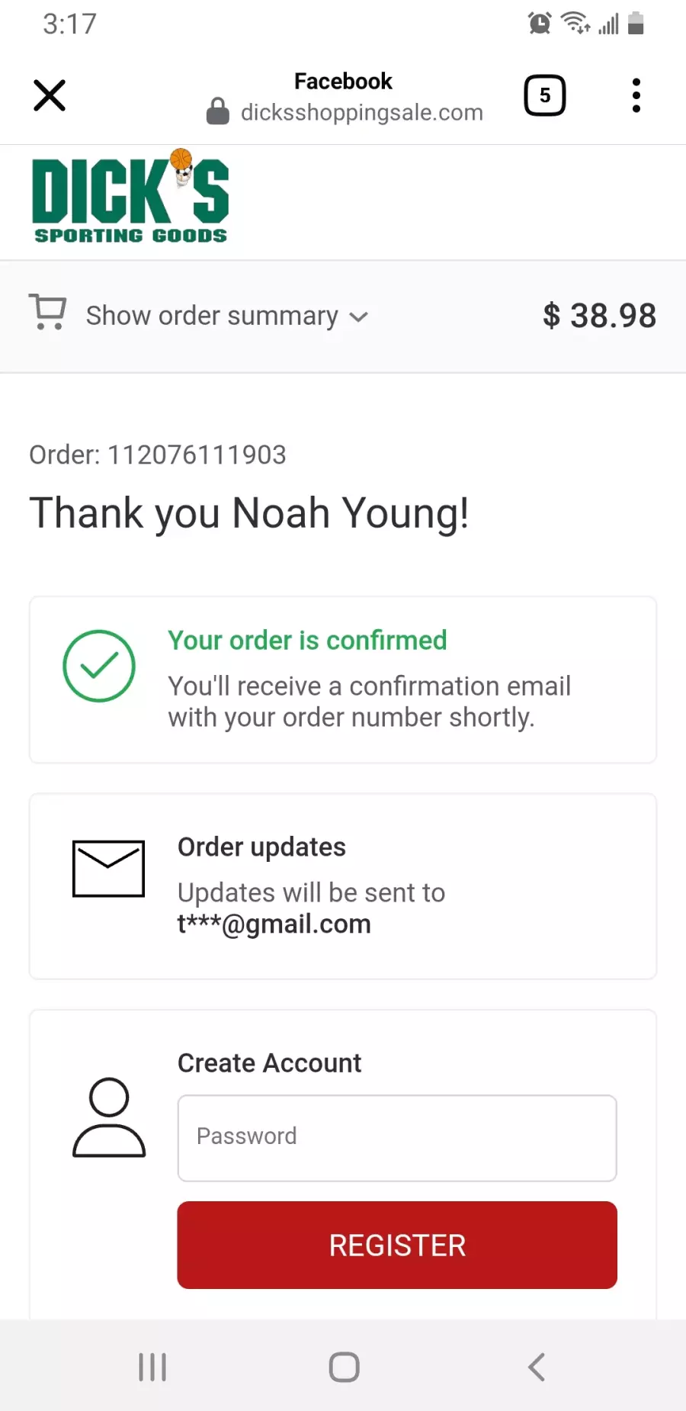This screenshot has height=1411, width=686.
Task: Tap the padlock site security icon
Action: tap(218, 111)
